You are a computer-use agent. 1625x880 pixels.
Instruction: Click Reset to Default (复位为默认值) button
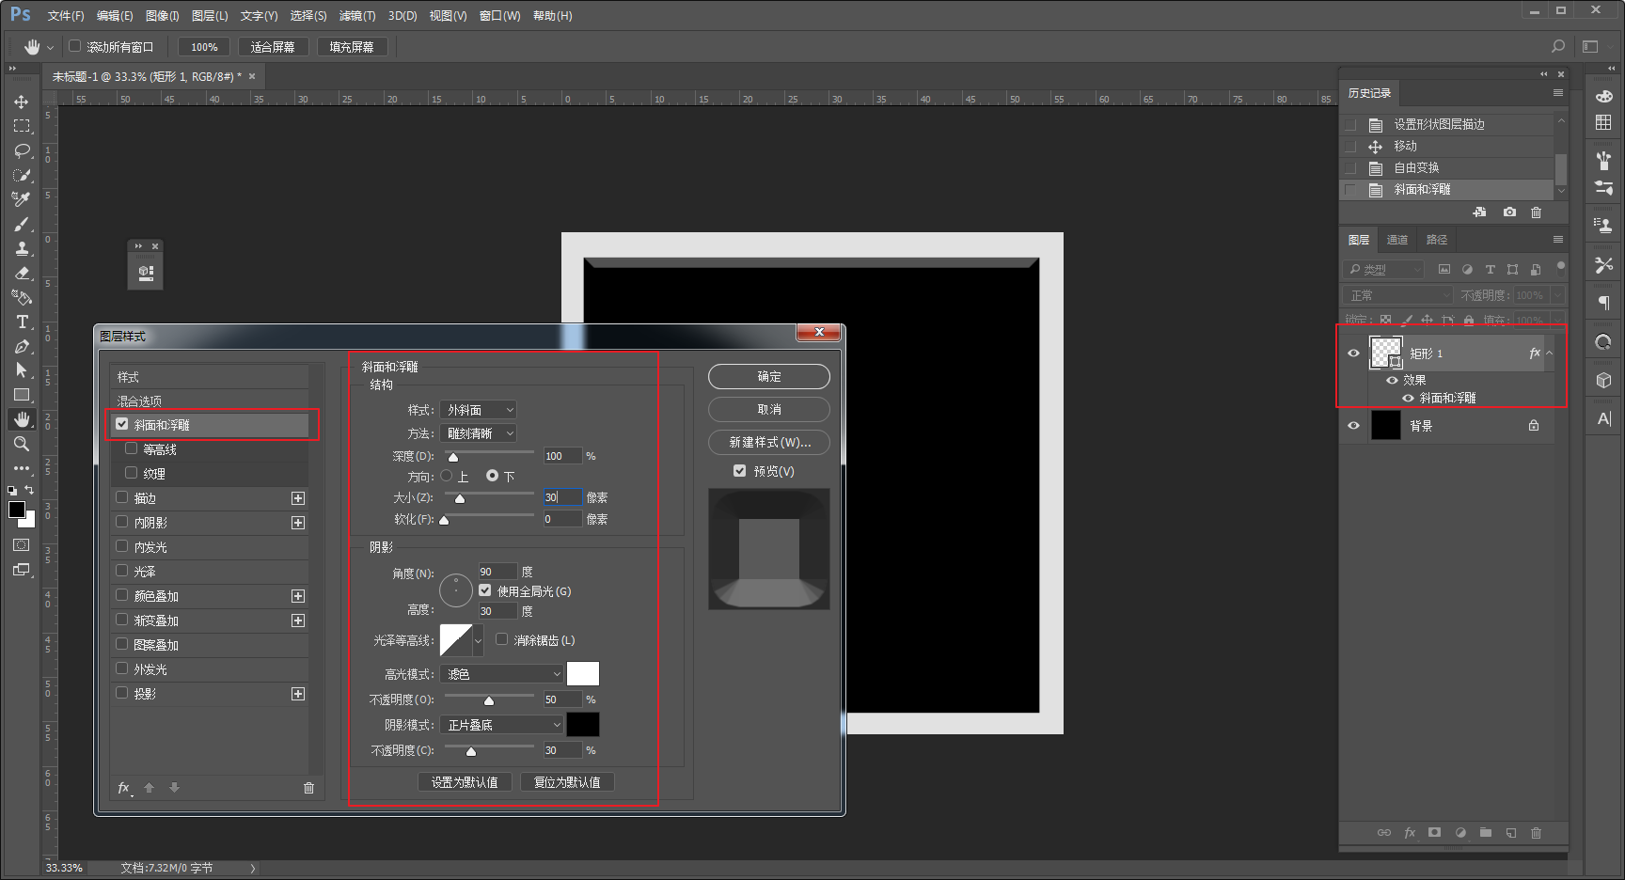[x=567, y=782]
